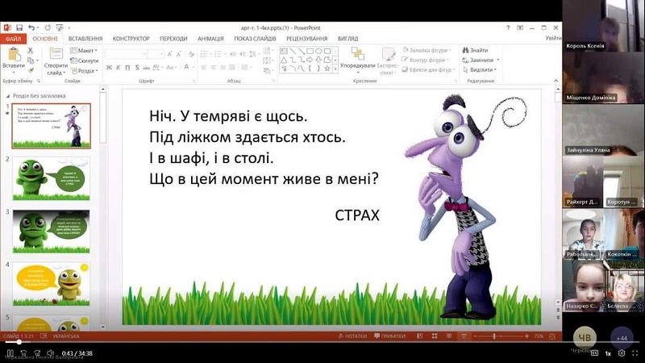Viewport: 645px width, 363px height.
Task: Toggle align text left
Action: (204, 67)
